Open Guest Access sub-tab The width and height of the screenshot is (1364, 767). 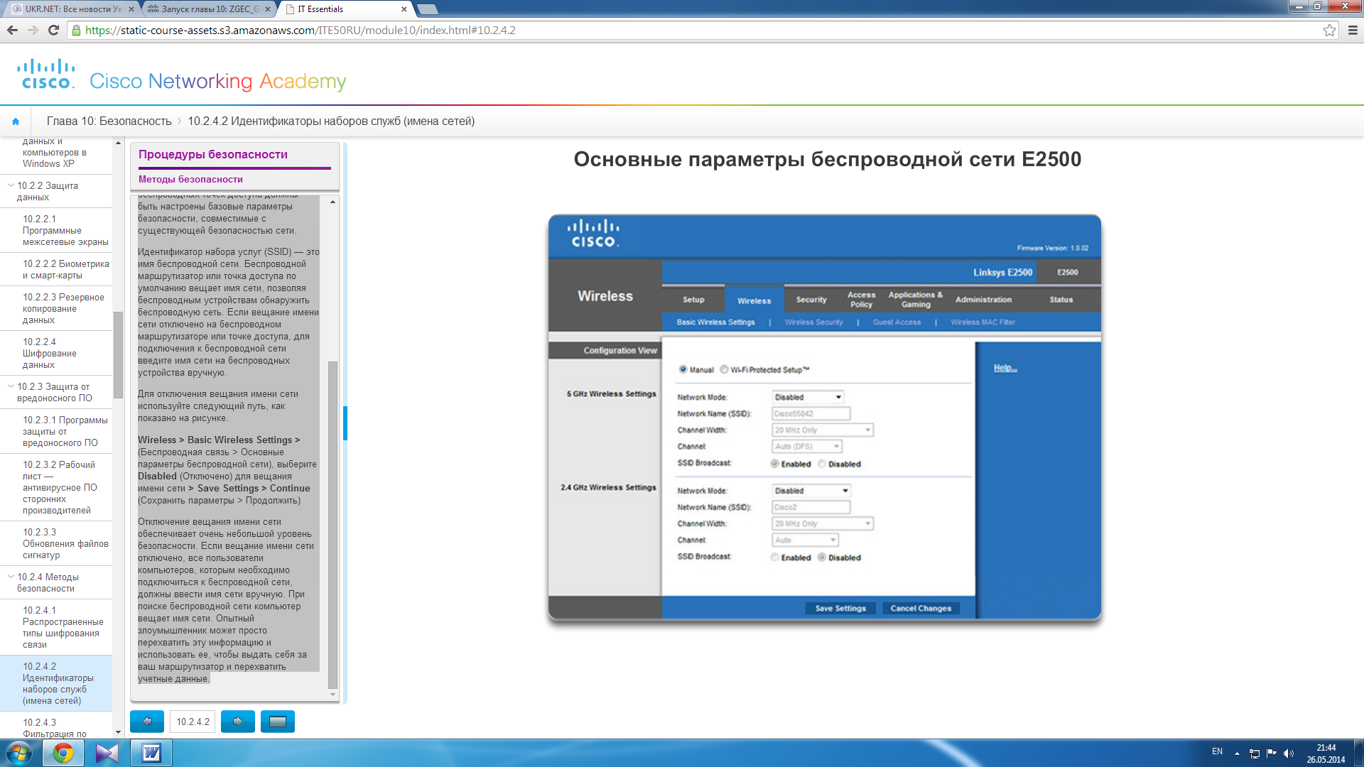pyautogui.click(x=897, y=322)
